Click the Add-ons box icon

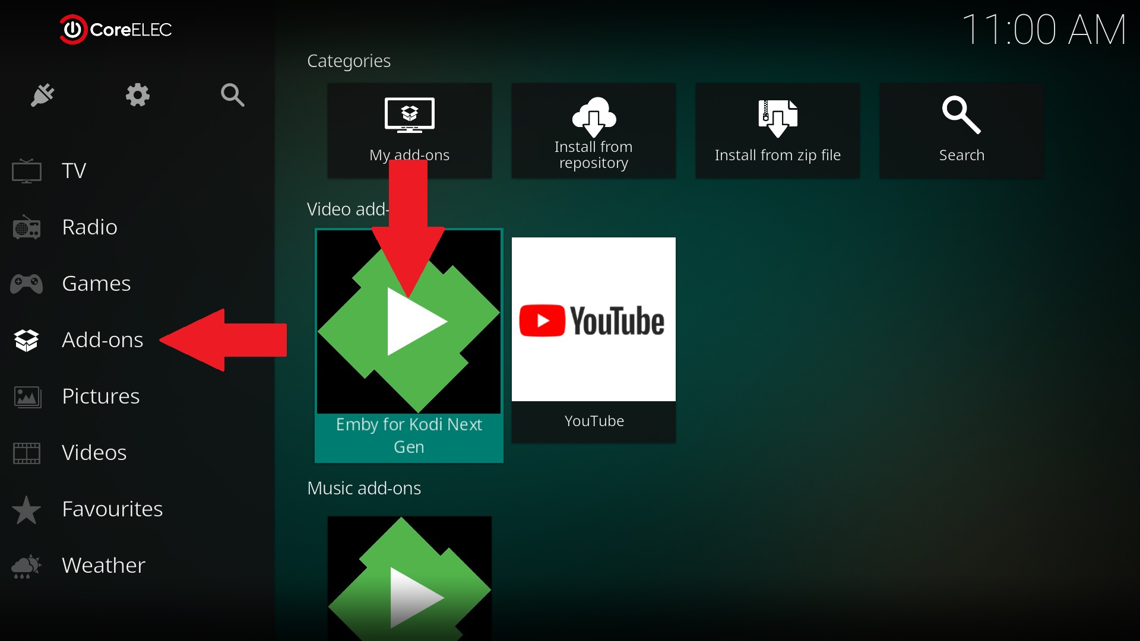(27, 340)
